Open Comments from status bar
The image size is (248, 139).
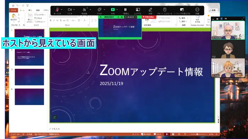click(158, 134)
